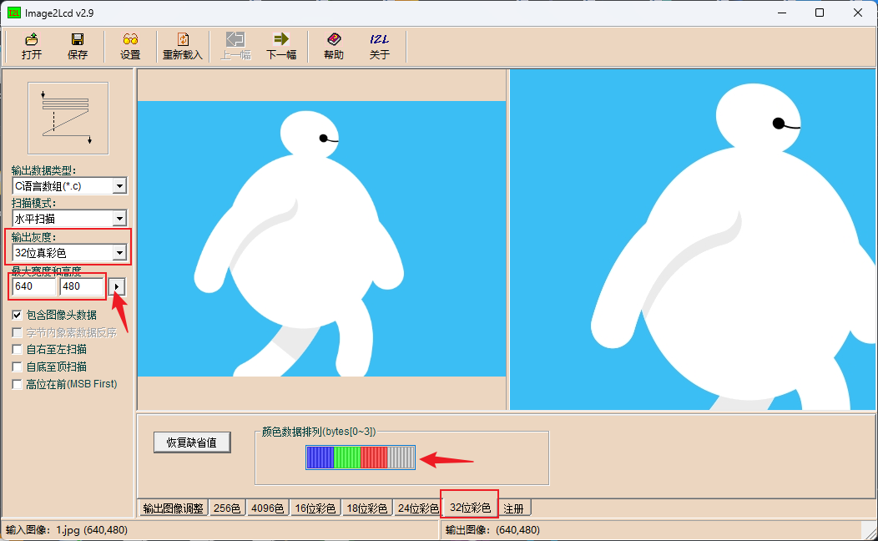Switch to the 16位彩色 tab
Screen dimensions: 878x541
click(x=315, y=508)
